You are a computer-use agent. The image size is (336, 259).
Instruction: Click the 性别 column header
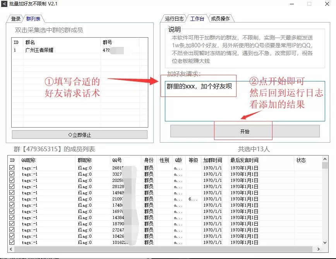pyautogui.click(x=165, y=160)
